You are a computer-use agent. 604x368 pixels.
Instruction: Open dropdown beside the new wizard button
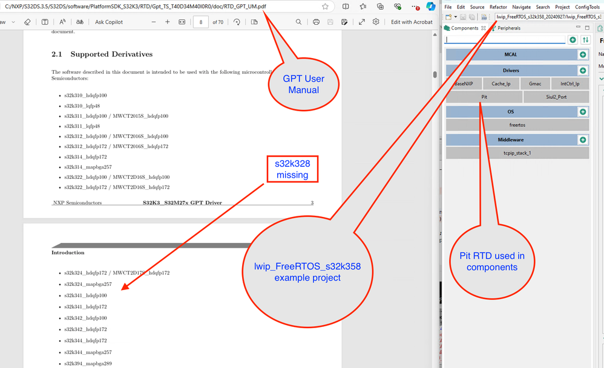(x=454, y=17)
